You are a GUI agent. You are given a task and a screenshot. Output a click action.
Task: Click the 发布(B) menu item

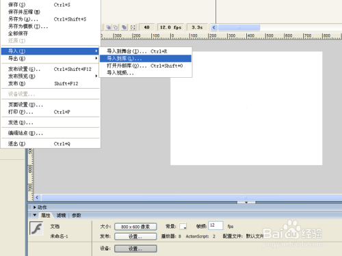51,83
